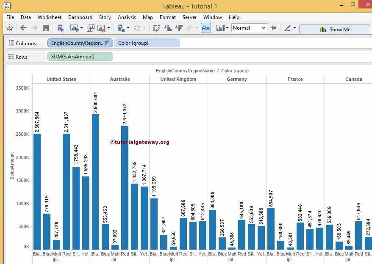Expand the highlight pen dropdown arrow
This screenshot has width=372, height=264.
click(294, 28)
